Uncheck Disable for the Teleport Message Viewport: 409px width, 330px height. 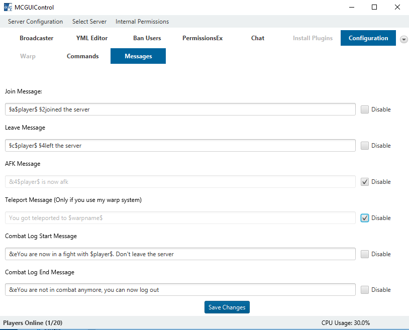(365, 218)
